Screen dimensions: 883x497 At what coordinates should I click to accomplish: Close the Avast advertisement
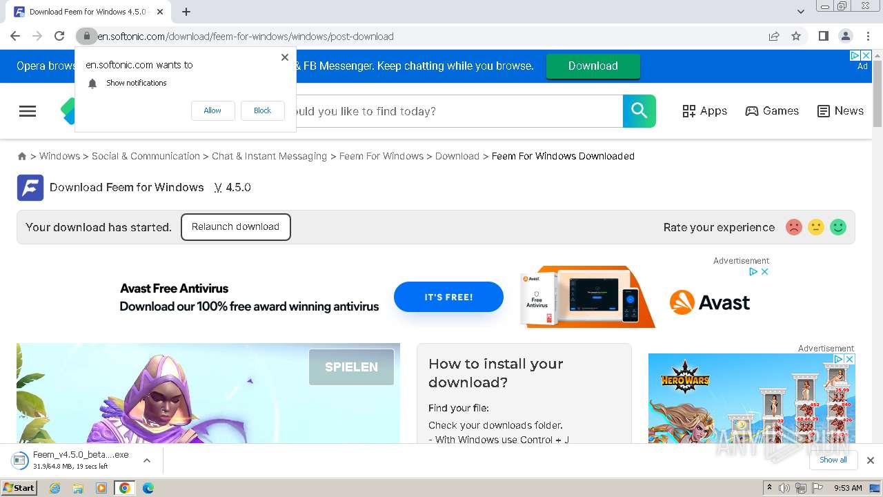764,272
